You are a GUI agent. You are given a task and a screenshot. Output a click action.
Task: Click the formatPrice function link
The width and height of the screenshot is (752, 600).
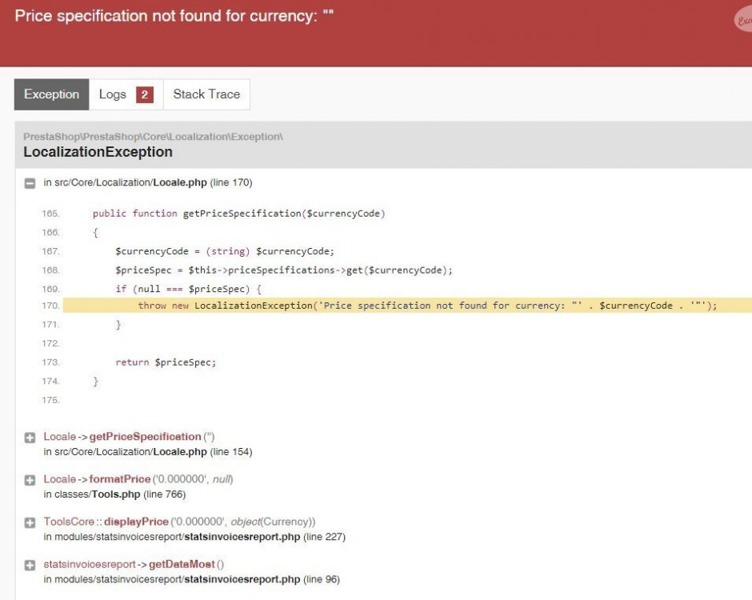(119, 478)
